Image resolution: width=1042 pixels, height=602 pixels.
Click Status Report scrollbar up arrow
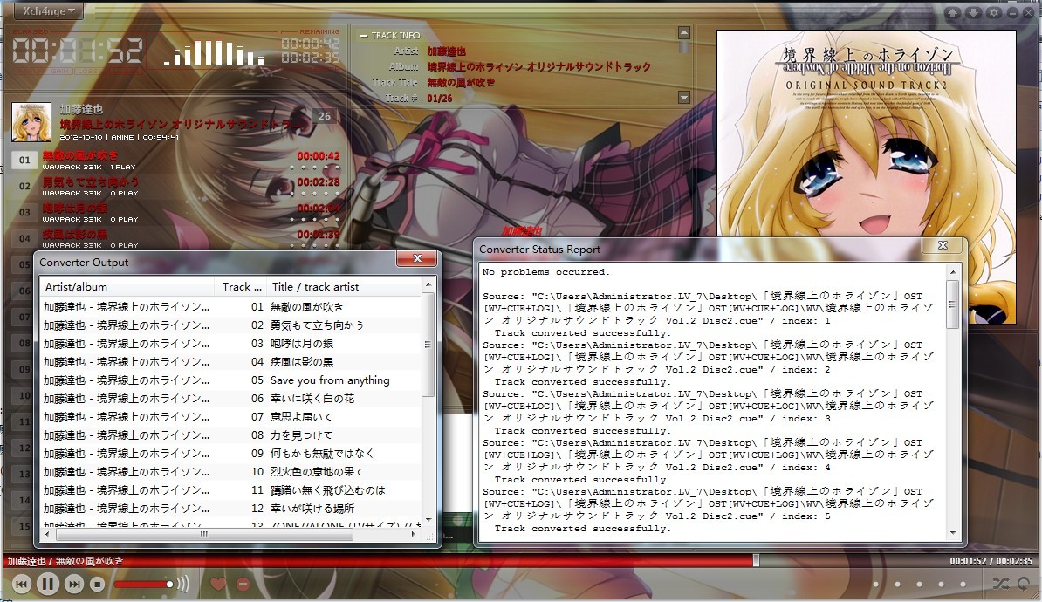[x=953, y=271]
